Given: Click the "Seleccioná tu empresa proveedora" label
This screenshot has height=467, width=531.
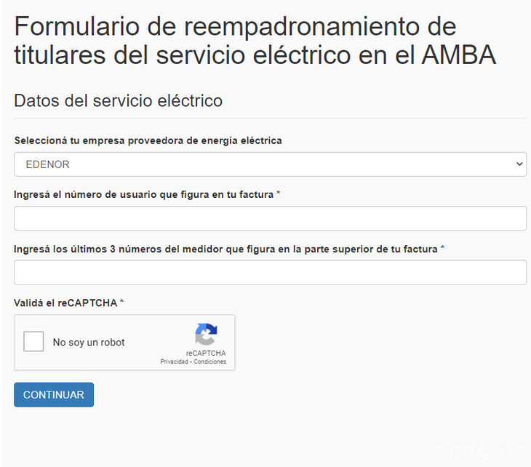Looking at the screenshot, I should pos(148,140).
